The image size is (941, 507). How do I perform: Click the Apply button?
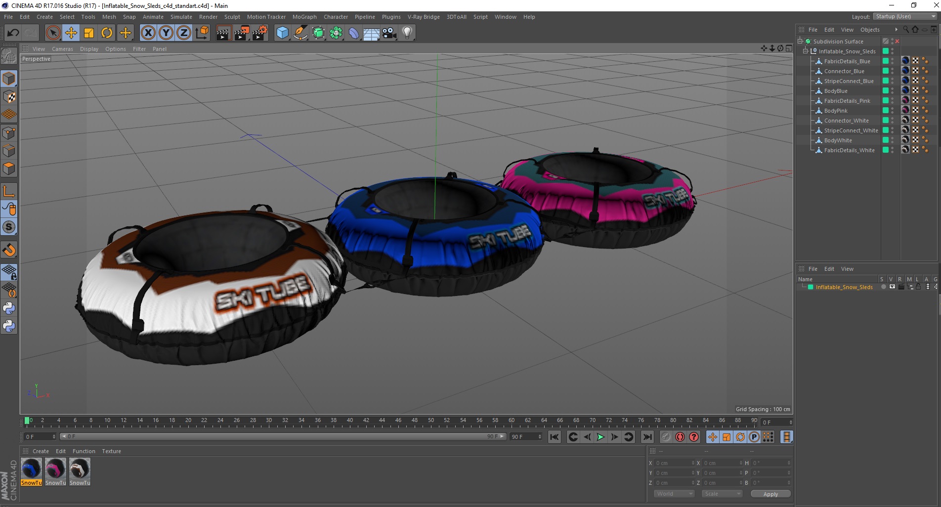point(770,494)
